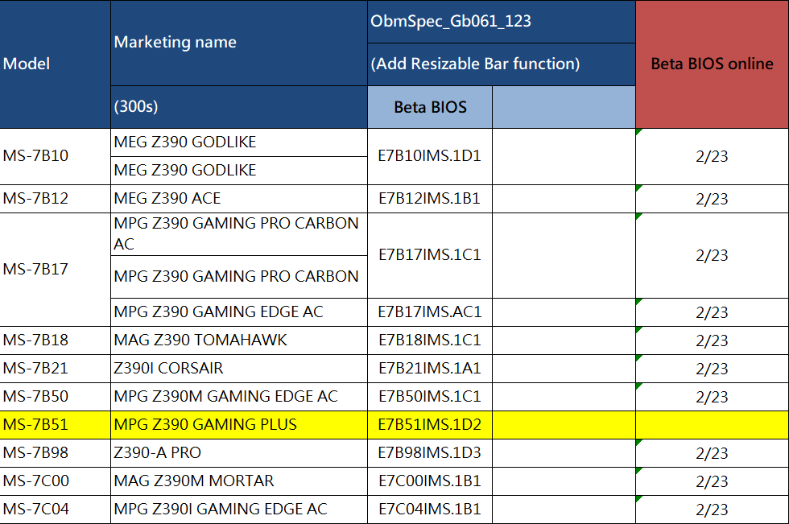The height and width of the screenshot is (524, 789).
Task: Select model cell MS-7B98
Action: pos(56,453)
